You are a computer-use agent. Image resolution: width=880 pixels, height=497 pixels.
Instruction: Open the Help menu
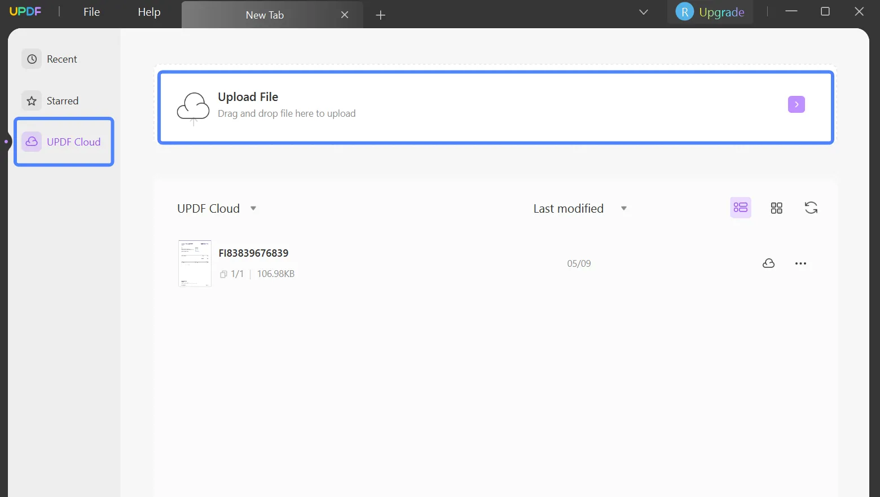coord(148,11)
